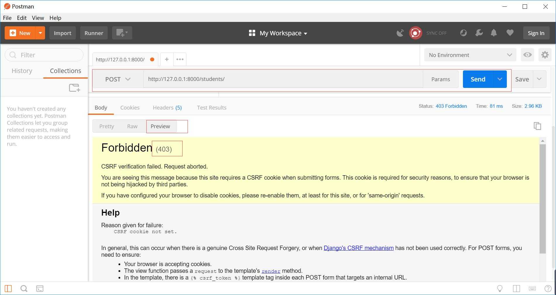Toggle the sidebar panel icon
The width and height of the screenshot is (556, 295).
tap(8, 289)
